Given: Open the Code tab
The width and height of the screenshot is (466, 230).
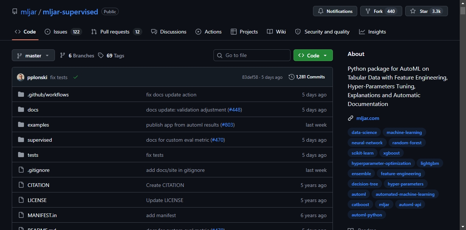Looking at the screenshot, I should tap(25, 32).
